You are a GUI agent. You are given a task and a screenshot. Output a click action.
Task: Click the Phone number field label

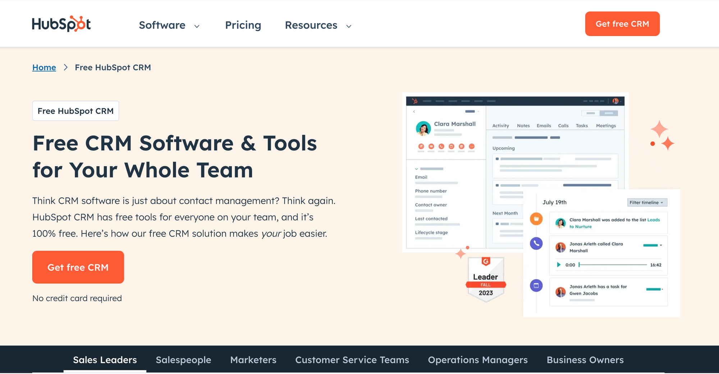(431, 191)
